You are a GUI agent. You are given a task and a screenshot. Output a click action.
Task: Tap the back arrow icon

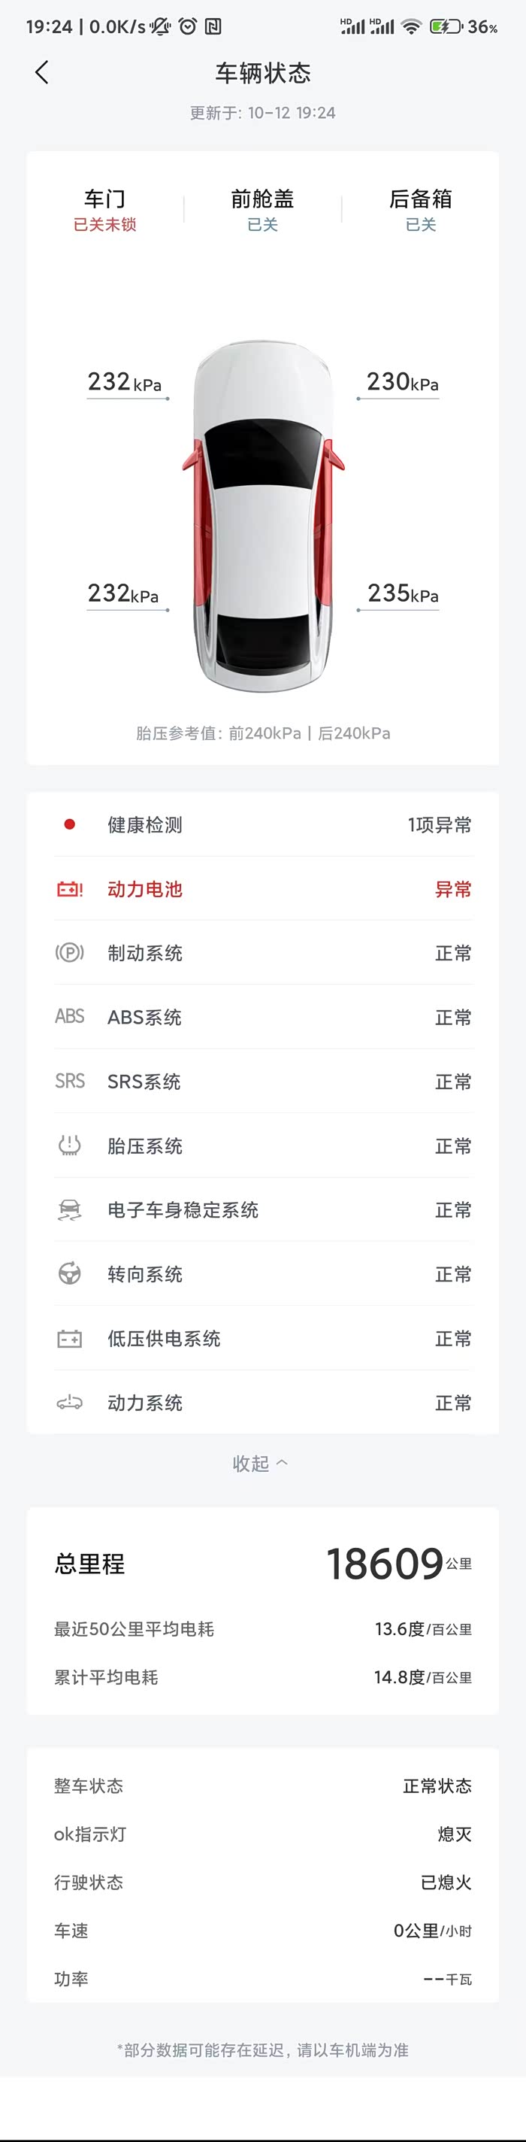coord(41,72)
